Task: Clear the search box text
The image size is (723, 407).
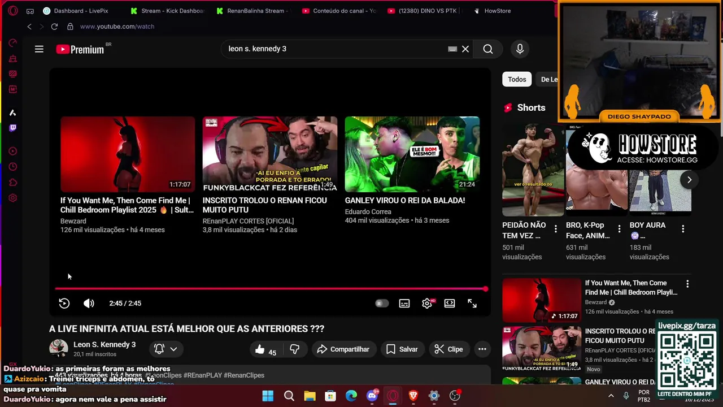Action: coord(465,49)
